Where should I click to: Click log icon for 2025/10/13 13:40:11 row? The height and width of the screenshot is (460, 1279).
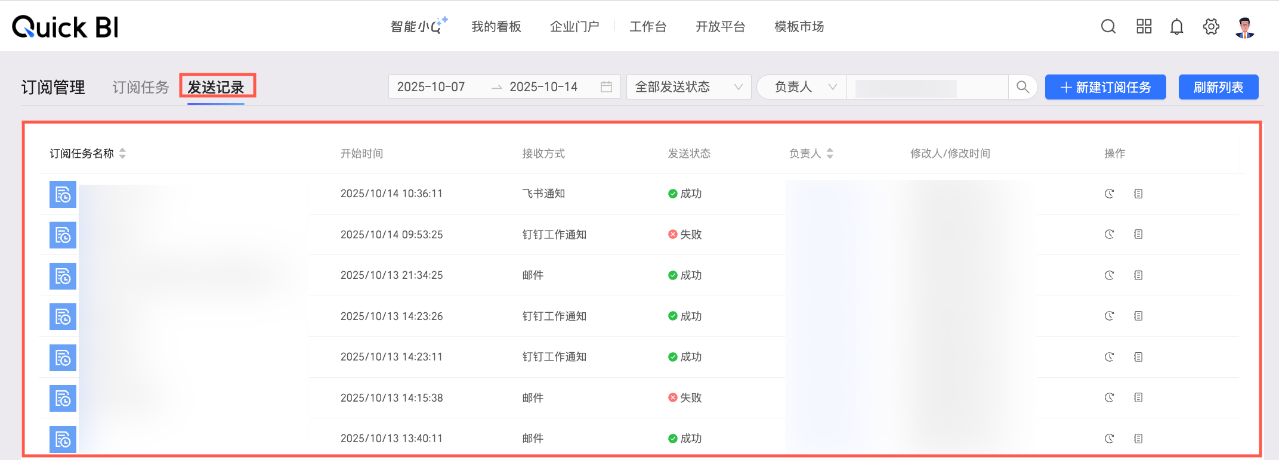pyautogui.click(x=1138, y=439)
